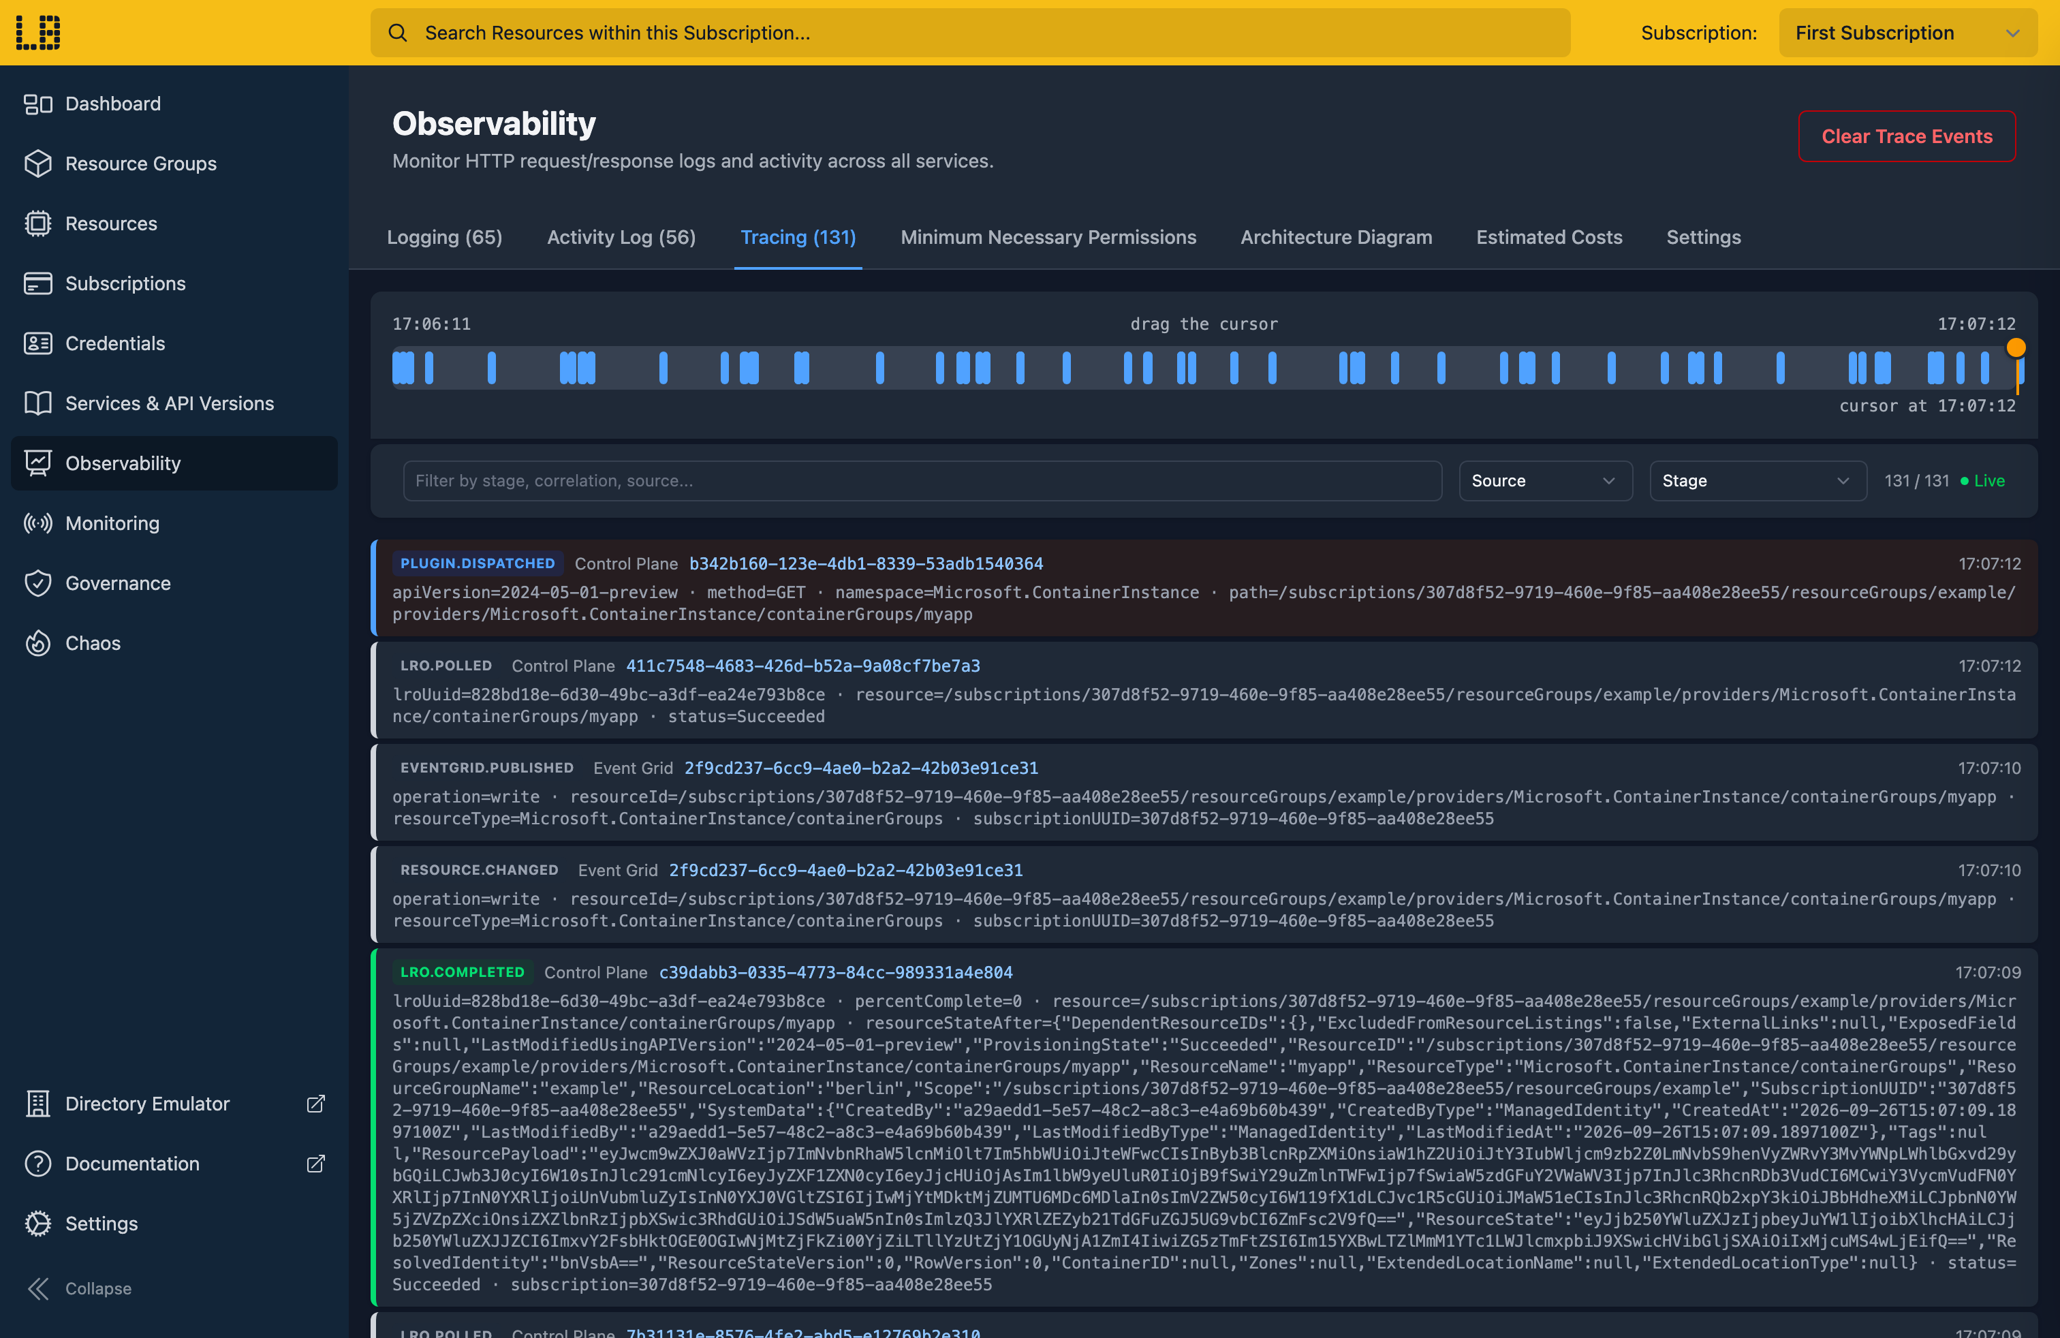The height and width of the screenshot is (1338, 2060).
Task: Click Services & API Versions book icon
Action: [x=38, y=403]
